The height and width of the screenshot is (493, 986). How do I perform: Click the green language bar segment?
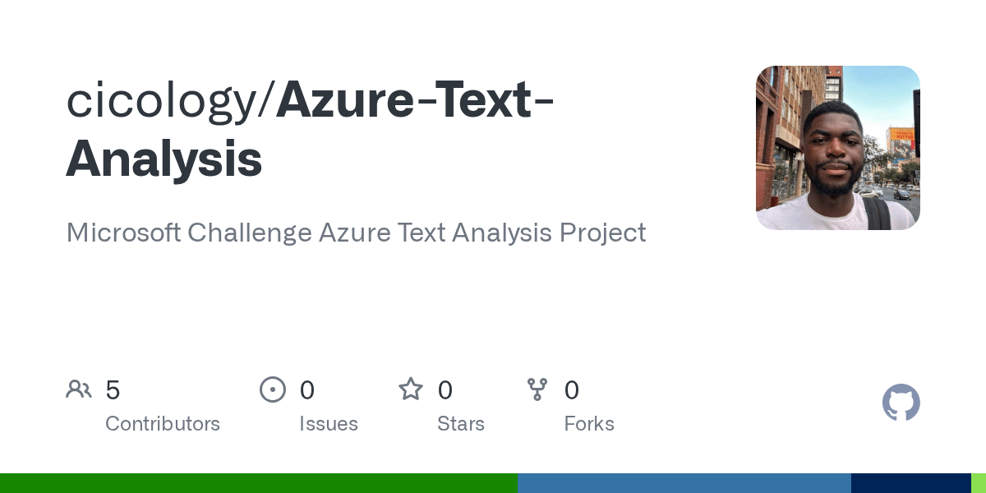point(258,483)
